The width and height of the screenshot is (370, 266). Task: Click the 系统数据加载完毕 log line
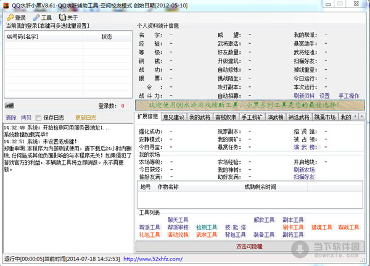coord(26,135)
